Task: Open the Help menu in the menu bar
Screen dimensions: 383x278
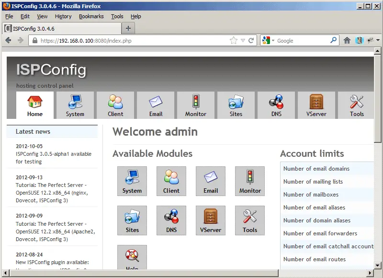Action: pyautogui.click(x=136, y=16)
